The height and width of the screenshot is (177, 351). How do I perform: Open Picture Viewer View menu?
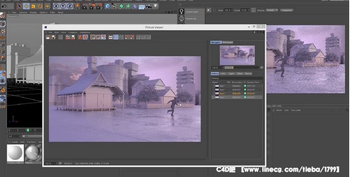click(64, 32)
